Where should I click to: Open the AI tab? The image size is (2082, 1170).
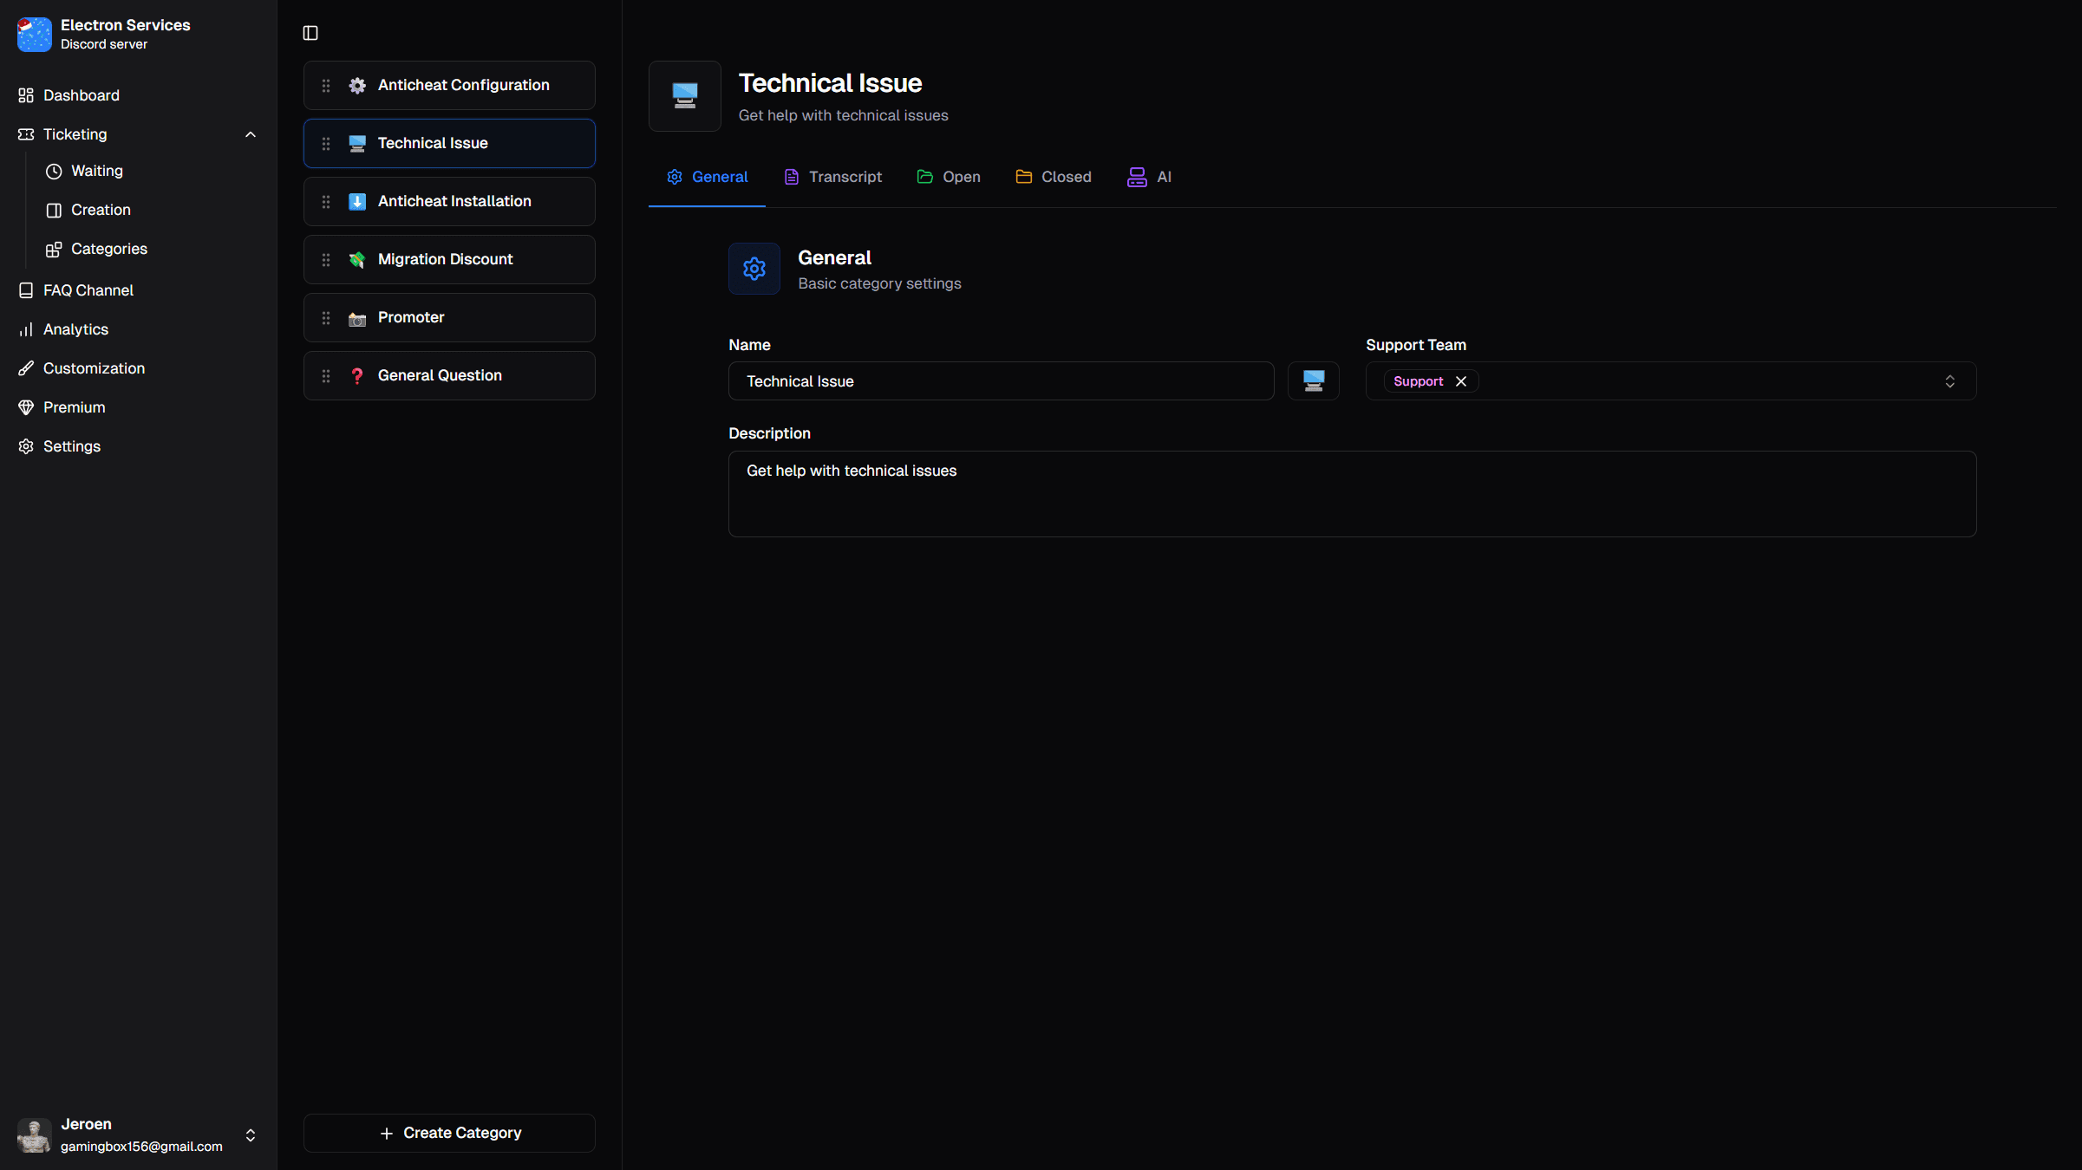tap(1149, 177)
